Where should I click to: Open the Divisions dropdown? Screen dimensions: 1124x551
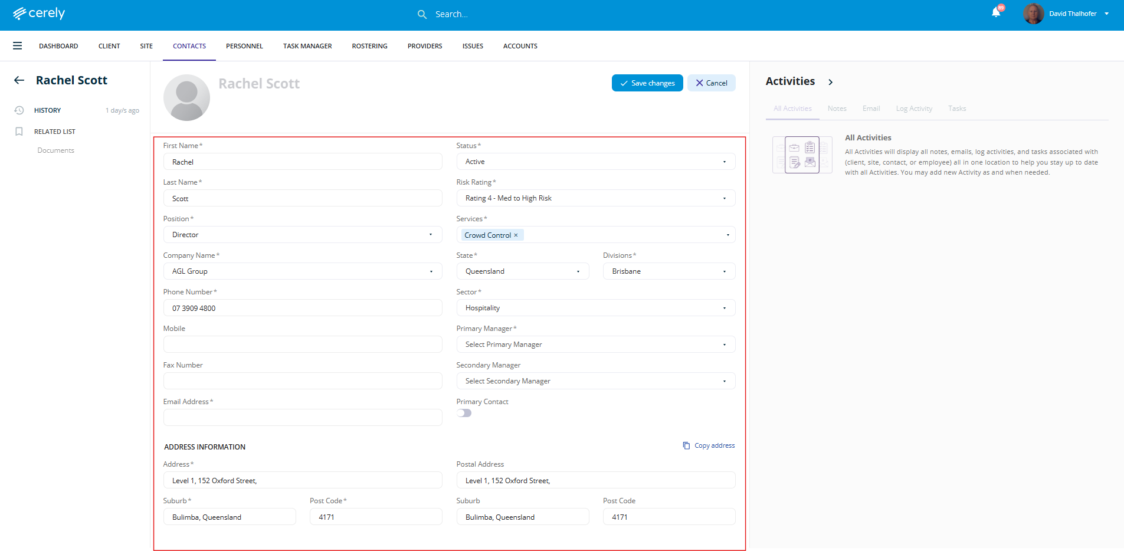click(669, 271)
